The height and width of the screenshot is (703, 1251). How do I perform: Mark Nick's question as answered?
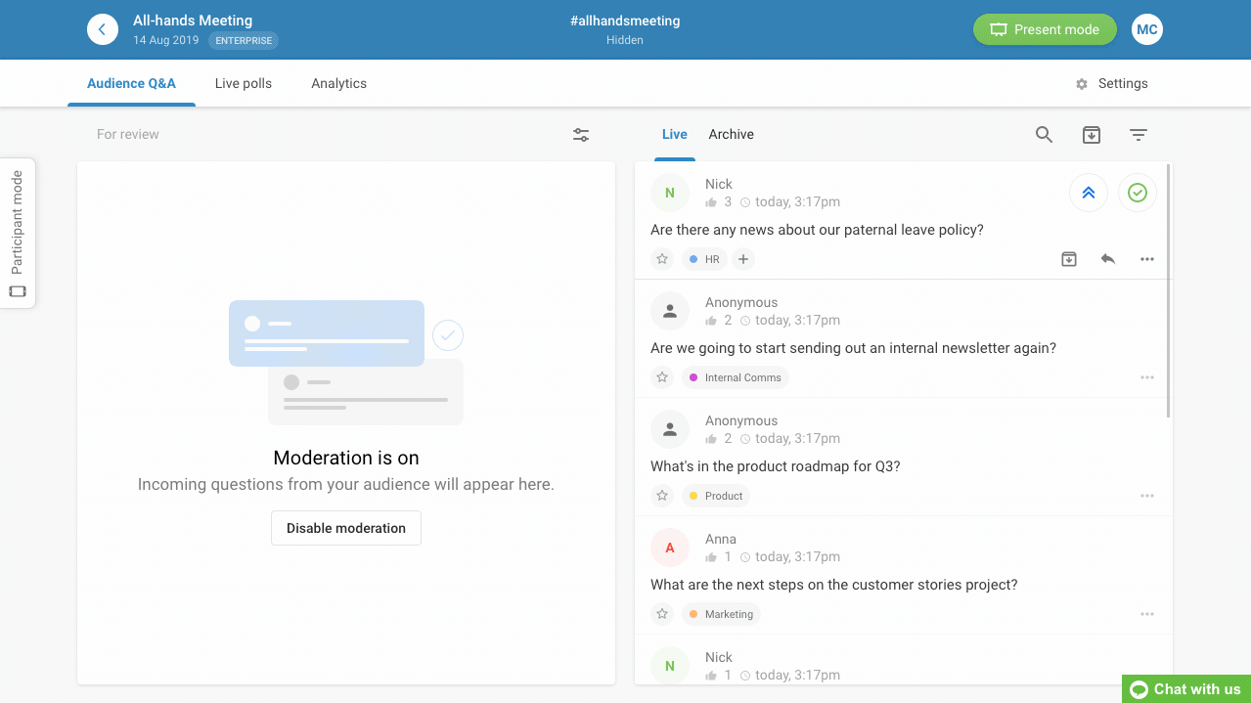click(x=1137, y=194)
